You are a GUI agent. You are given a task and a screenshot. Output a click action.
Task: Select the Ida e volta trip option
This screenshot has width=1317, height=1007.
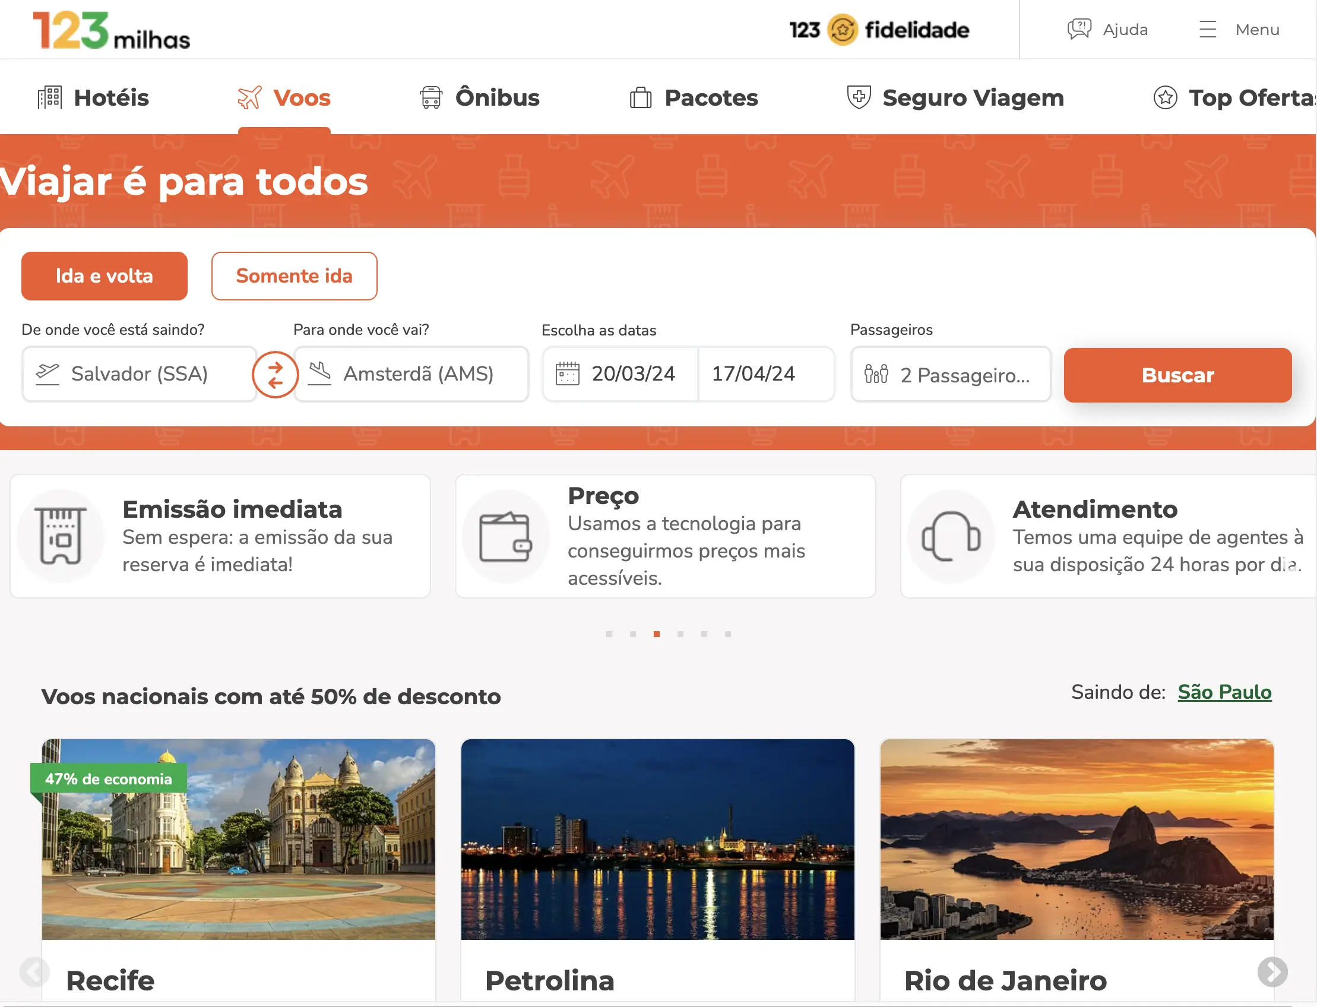pos(105,275)
